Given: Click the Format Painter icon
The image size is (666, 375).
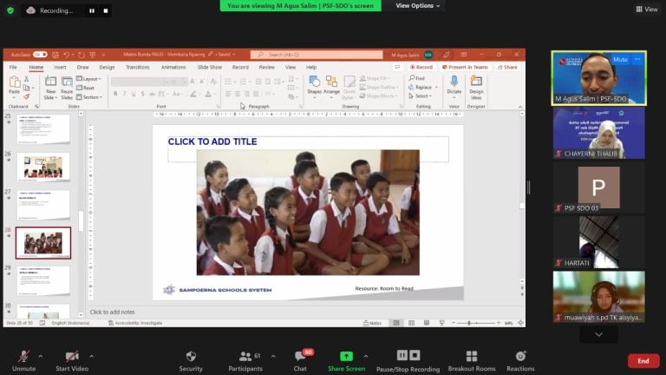Looking at the screenshot, I should (27, 96).
